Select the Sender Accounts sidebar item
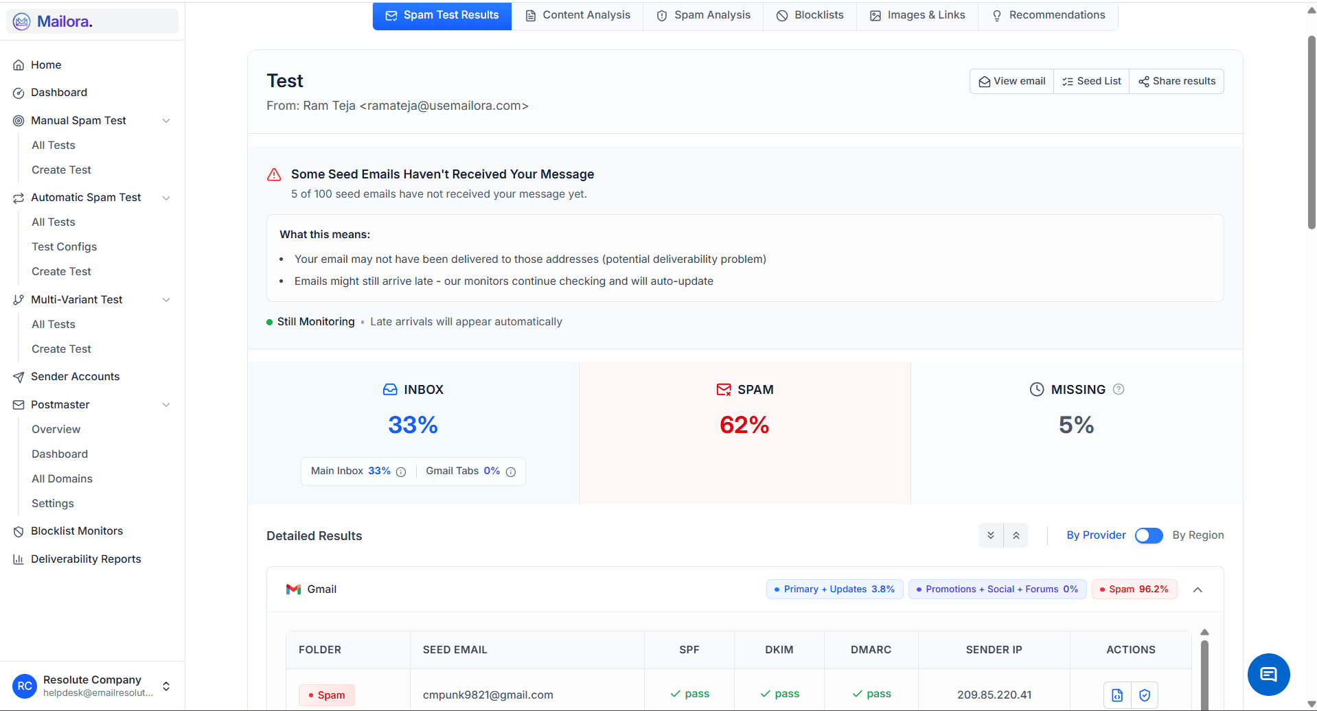The width and height of the screenshot is (1317, 711). (x=74, y=376)
